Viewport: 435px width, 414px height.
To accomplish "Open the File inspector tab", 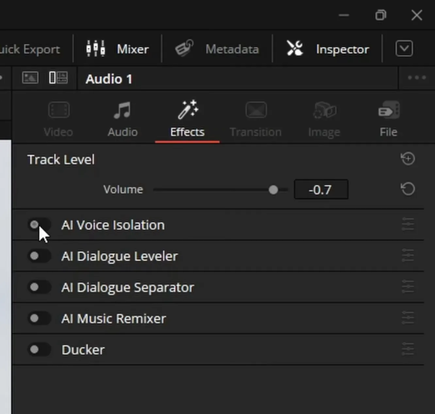I will (x=389, y=119).
